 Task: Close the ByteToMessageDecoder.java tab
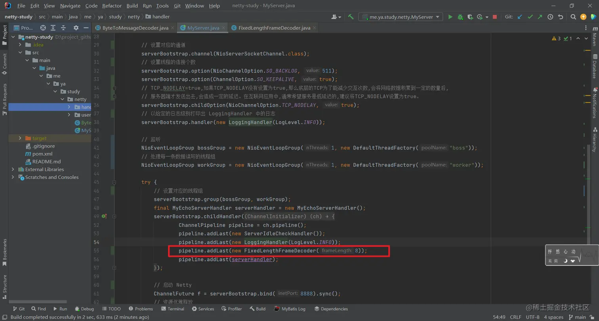(172, 28)
